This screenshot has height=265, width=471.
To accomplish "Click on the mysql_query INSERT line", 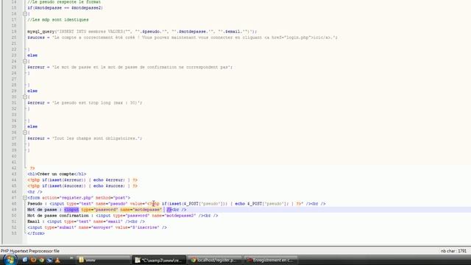I will tap(142, 32).
